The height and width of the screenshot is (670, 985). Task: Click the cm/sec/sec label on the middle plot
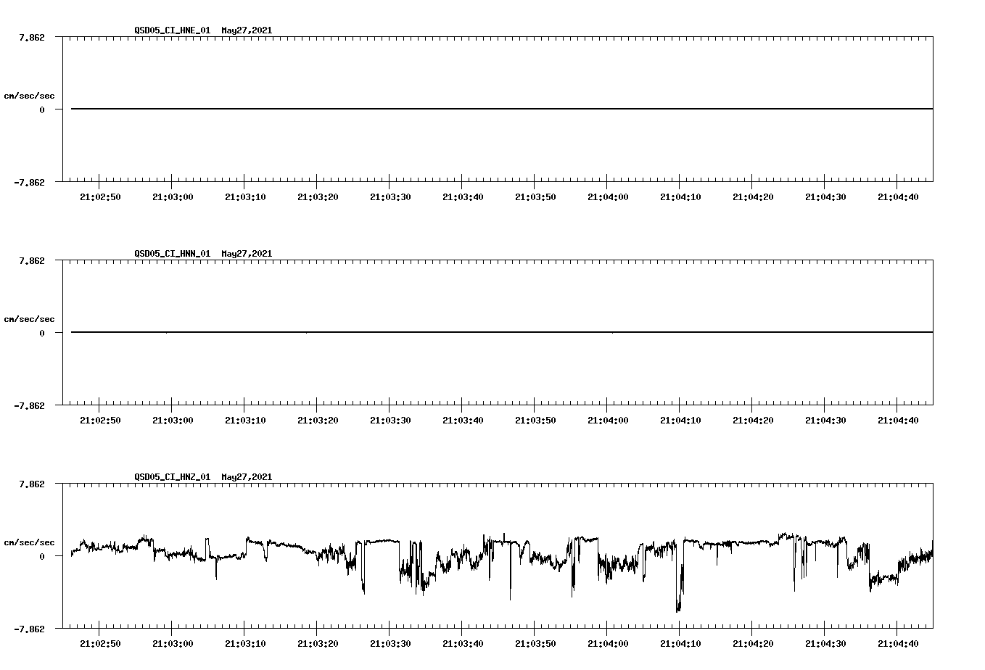(30, 318)
